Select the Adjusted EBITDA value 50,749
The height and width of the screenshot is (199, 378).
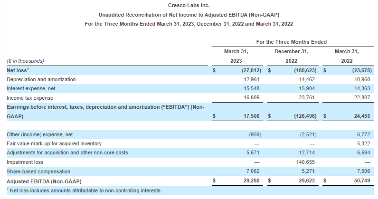[353, 181]
